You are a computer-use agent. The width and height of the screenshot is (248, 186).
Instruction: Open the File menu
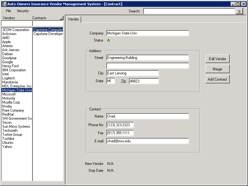click(8, 11)
